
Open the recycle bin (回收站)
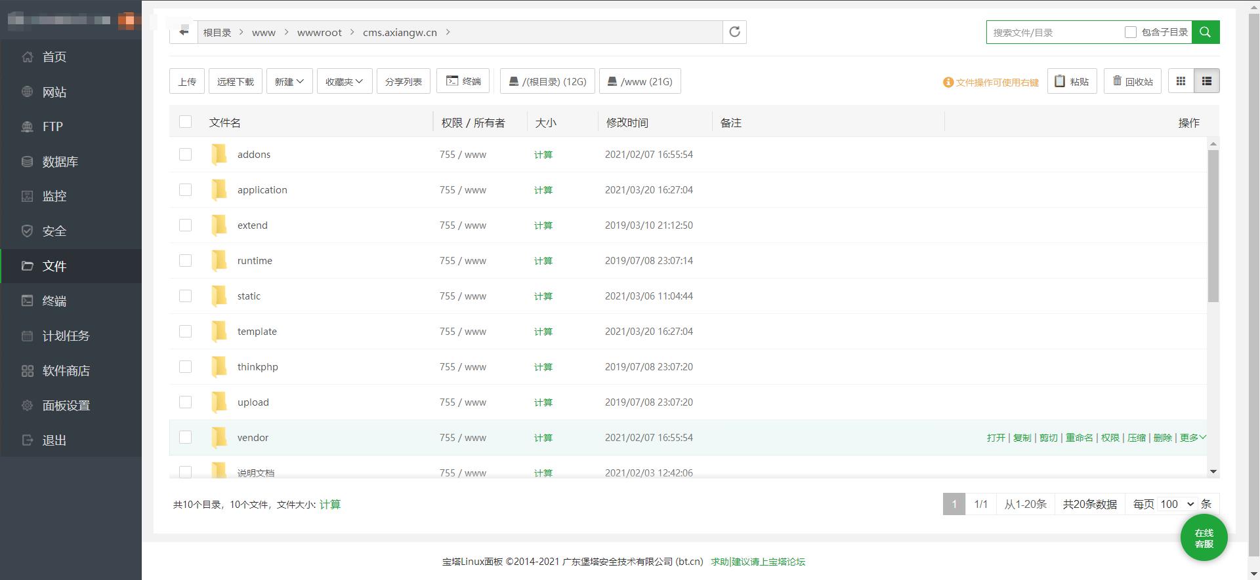pyautogui.click(x=1133, y=81)
